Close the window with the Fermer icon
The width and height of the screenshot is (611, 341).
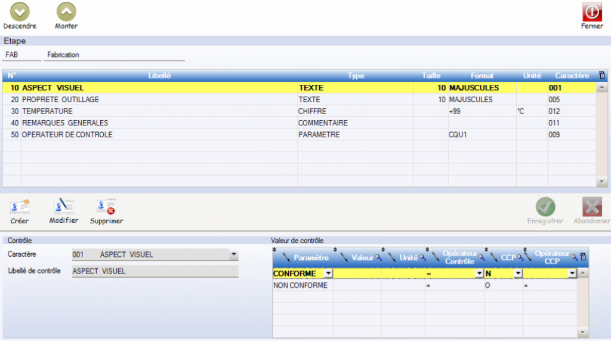592,12
